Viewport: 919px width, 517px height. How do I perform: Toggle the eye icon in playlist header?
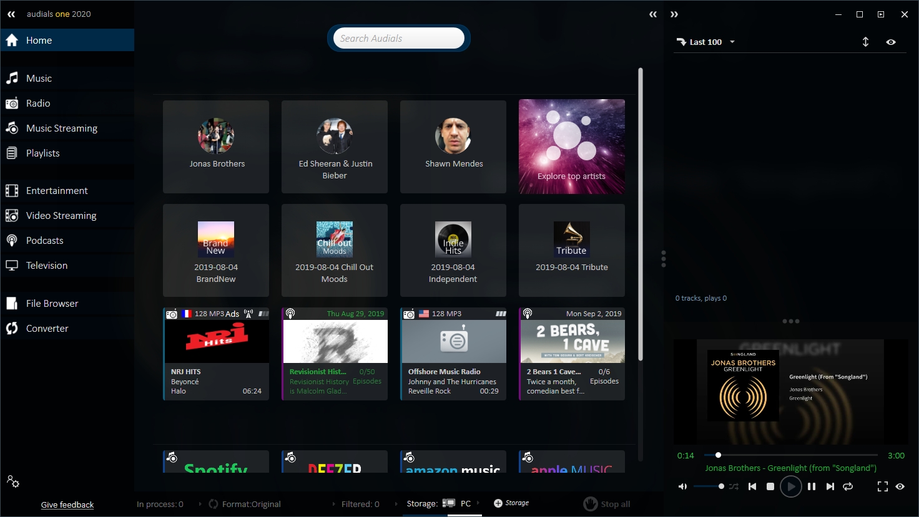click(891, 42)
